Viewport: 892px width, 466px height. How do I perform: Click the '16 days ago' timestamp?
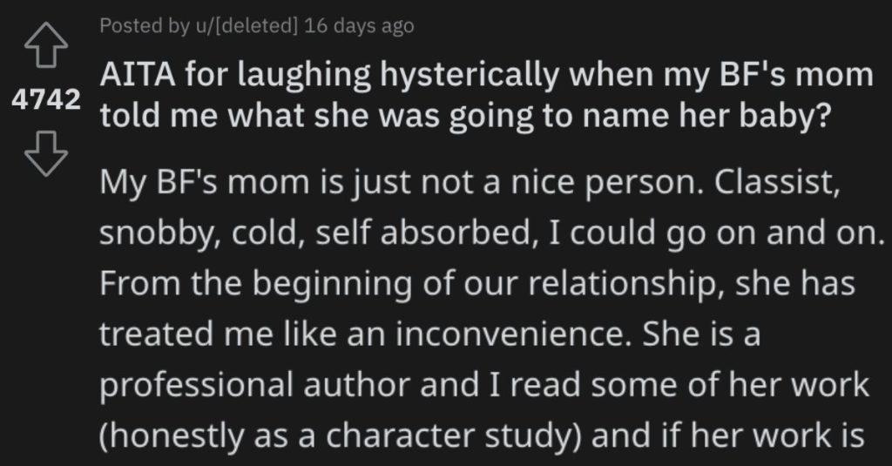[359, 26]
